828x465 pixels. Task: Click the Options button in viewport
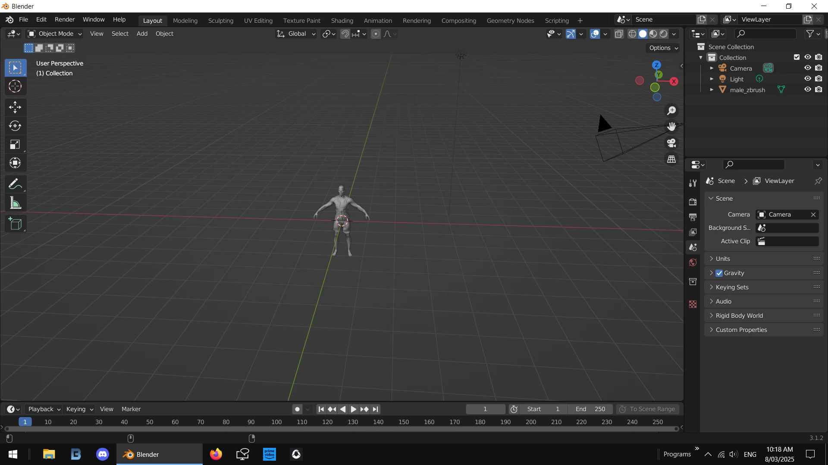click(663, 48)
